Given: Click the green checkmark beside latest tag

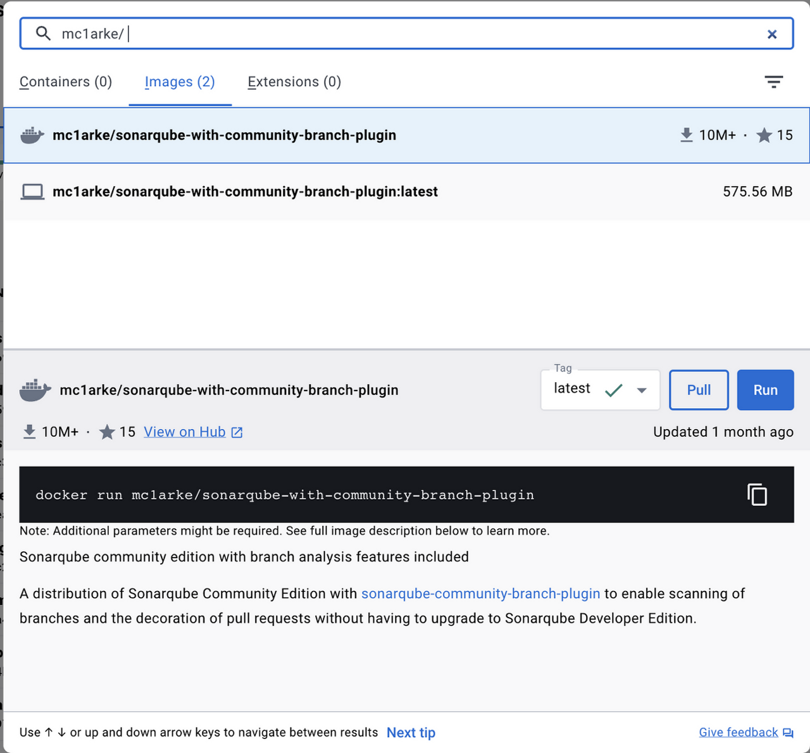Looking at the screenshot, I should (x=613, y=390).
